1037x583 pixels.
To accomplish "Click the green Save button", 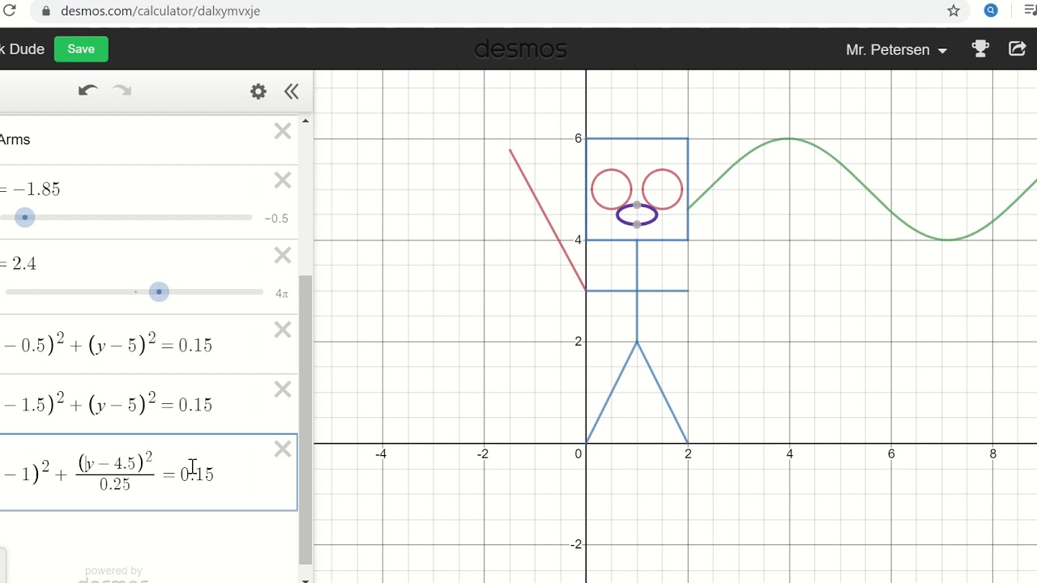I will click(81, 49).
